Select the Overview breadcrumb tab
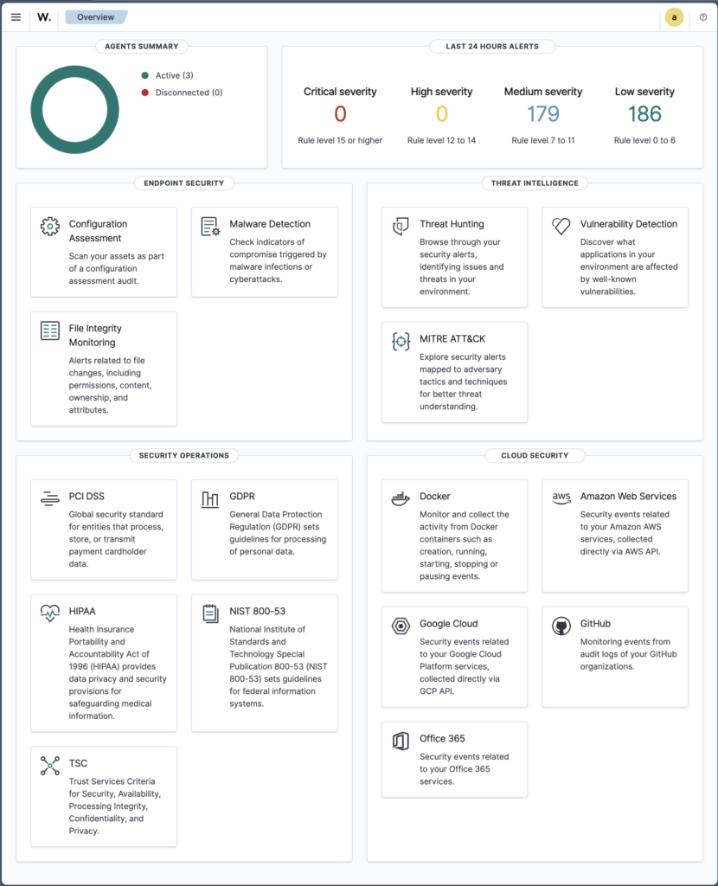718x886 pixels. (x=96, y=17)
